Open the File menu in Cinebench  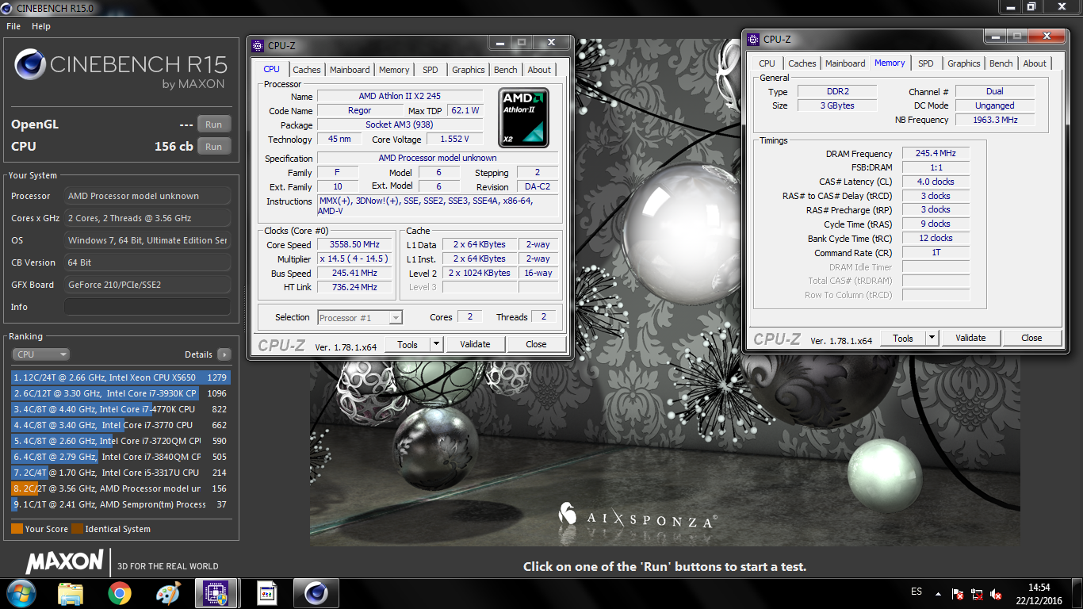click(x=13, y=26)
